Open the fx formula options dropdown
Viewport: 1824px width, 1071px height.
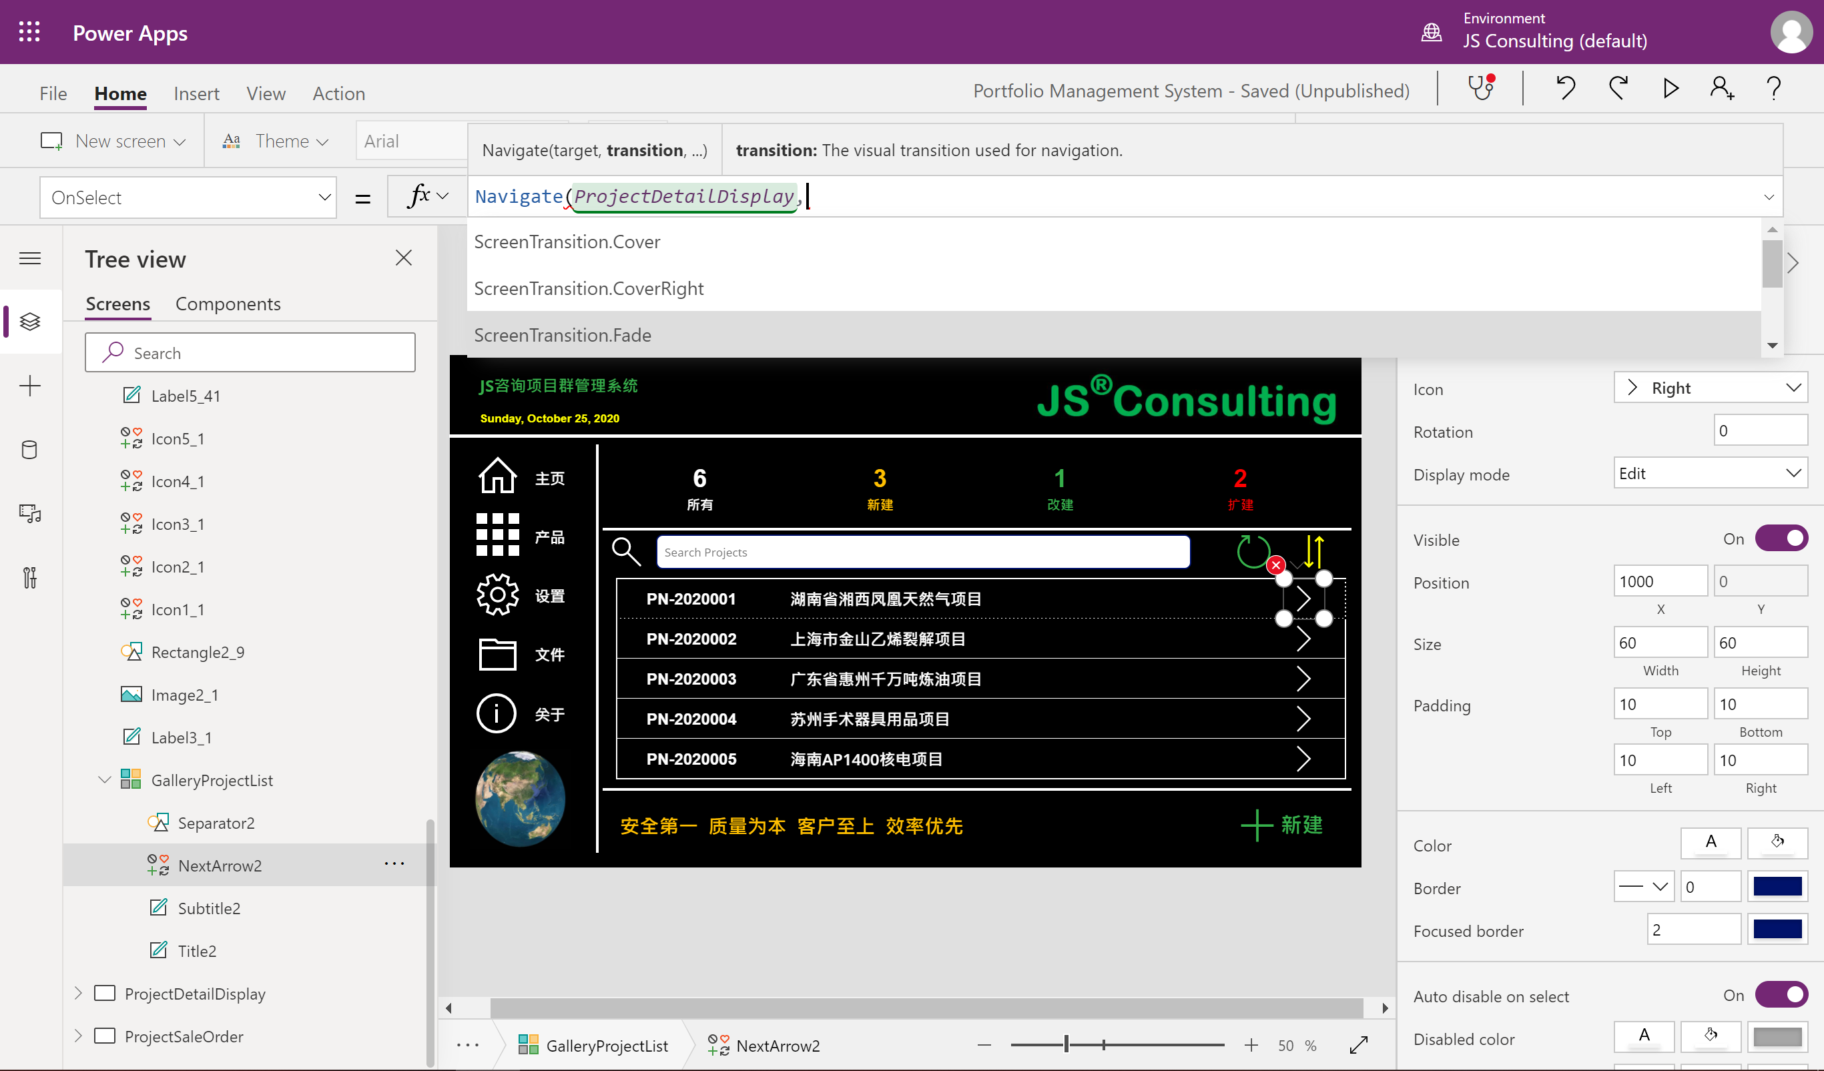(x=428, y=196)
